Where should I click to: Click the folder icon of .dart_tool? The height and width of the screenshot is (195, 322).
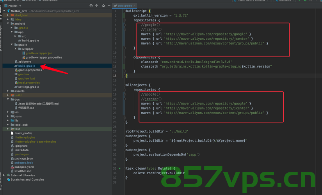point(12,15)
